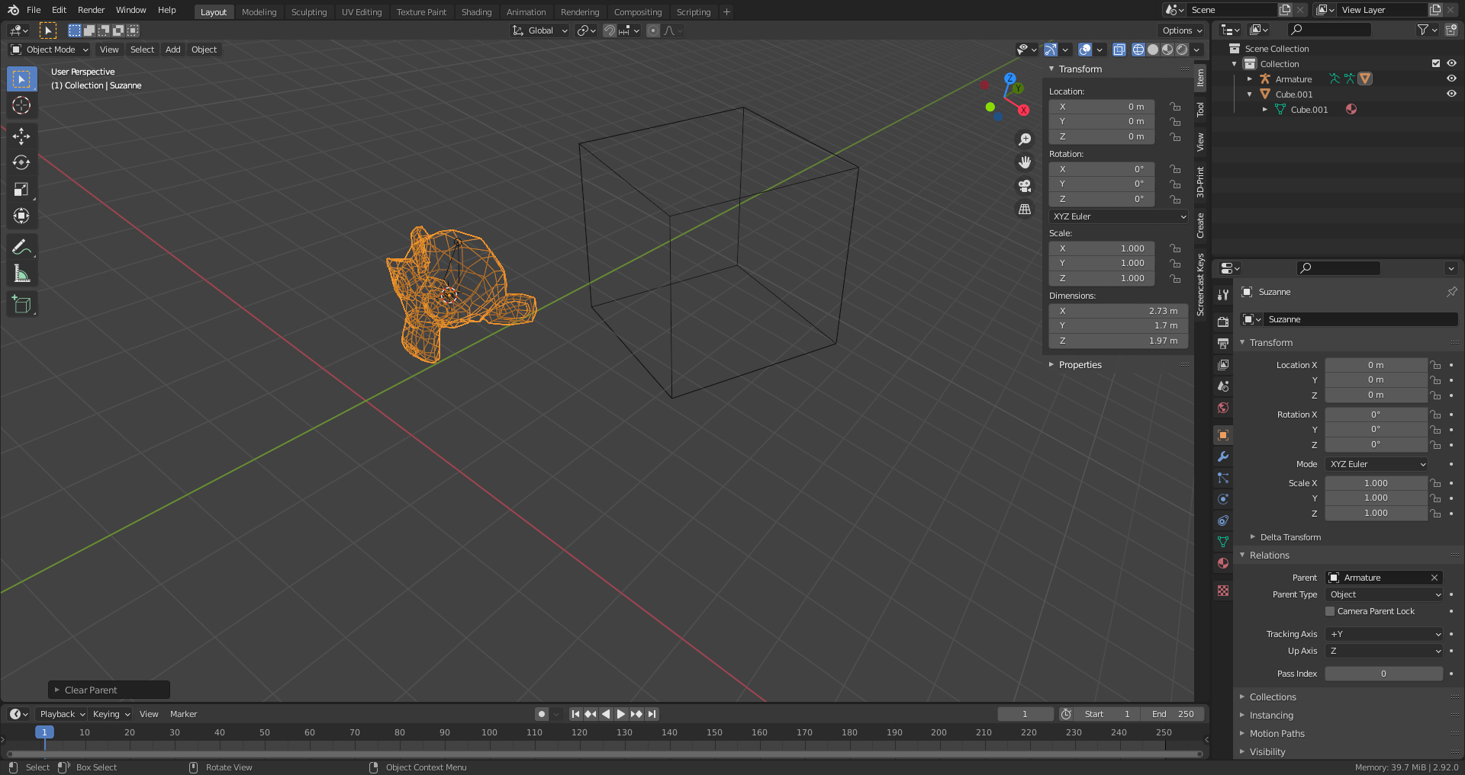1465x775 pixels.
Task: Activate the Rotate tool
Action: pos(21,163)
